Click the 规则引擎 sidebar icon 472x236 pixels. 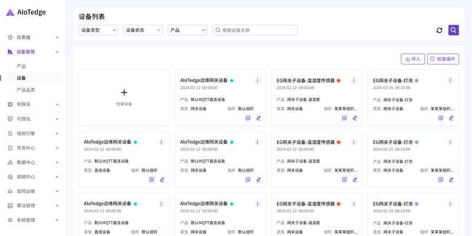(10, 133)
